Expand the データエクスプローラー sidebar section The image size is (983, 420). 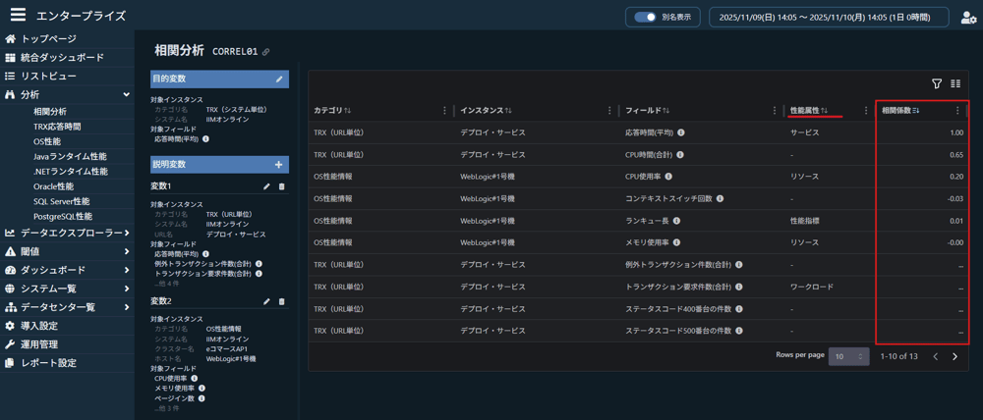(127, 233)
